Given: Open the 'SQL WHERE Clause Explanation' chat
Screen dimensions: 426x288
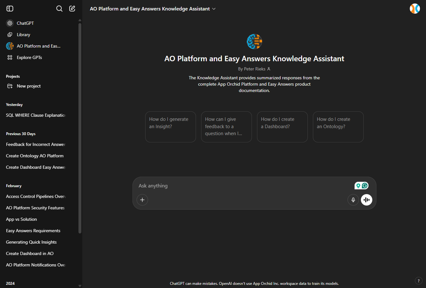Looking at the screenshot, I should pos(36,115).
